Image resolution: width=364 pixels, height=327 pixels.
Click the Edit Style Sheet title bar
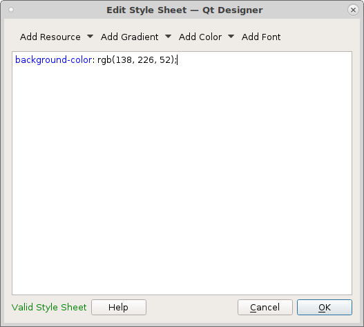click(x=184, y=10)
